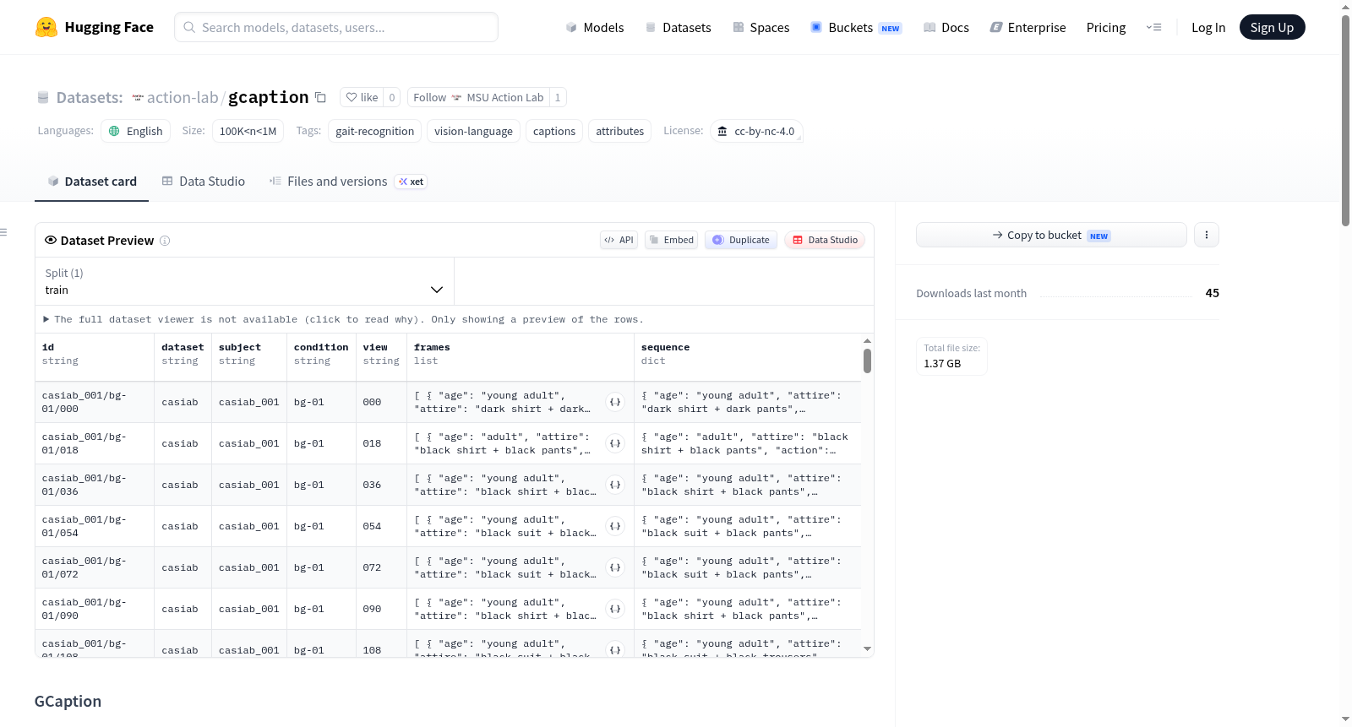Select the attributes tag
Image resolution: width=1352 pixels, height=727 pixels.
pos(619,131)
